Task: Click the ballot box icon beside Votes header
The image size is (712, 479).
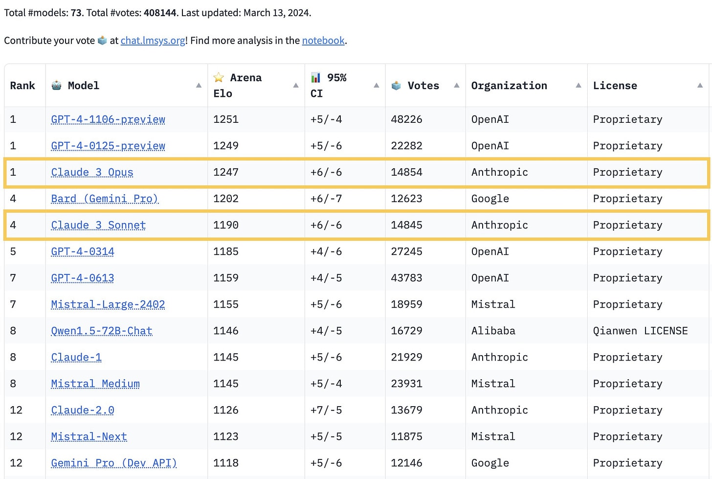Action: pyautogui.click(x=397, y=86)
